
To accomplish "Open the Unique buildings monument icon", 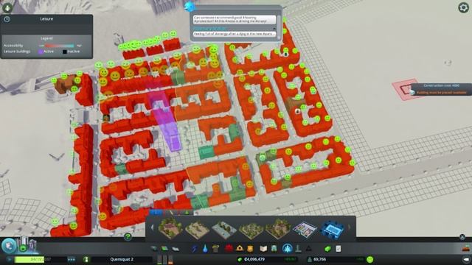I will (x=298, y=249).
